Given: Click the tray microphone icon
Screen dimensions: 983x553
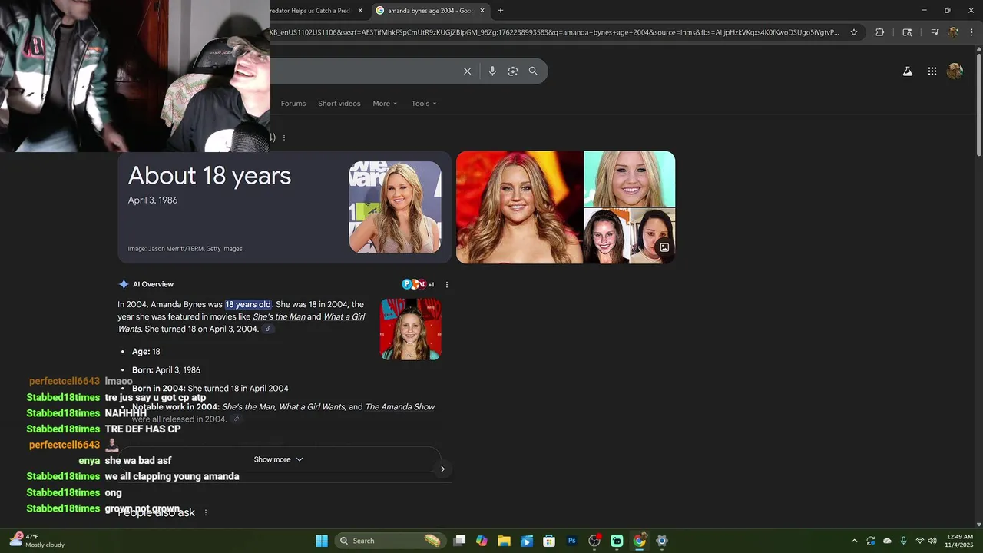Looking at the screenshot, I should pos(903,541).
